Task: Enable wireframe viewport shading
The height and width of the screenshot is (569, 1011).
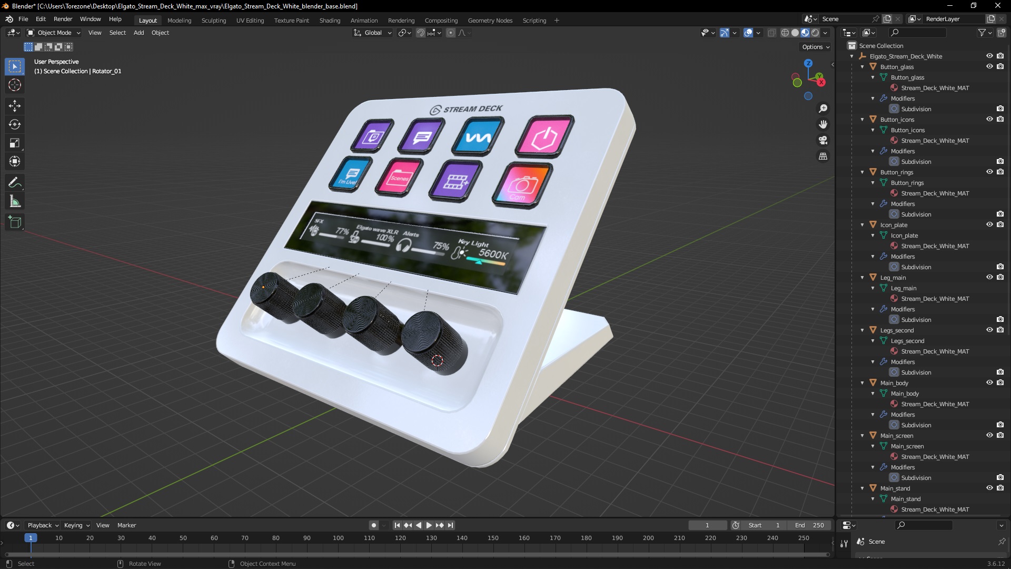Action: pyautogui.click(x=785, y=33)
